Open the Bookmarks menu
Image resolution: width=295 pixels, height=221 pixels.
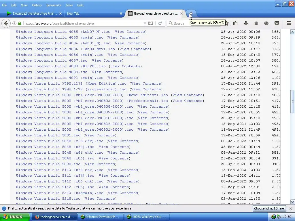pyautogui.click(x=54, y=5)
